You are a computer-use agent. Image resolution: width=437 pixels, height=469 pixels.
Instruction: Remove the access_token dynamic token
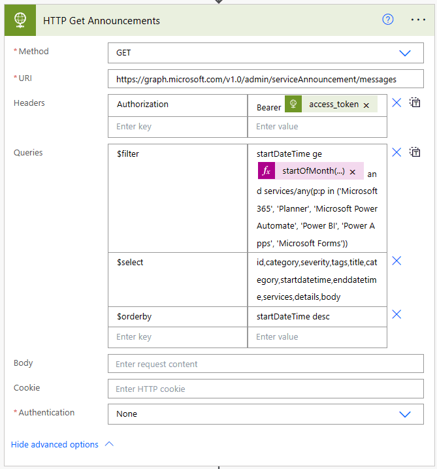[x=366, y=105]
